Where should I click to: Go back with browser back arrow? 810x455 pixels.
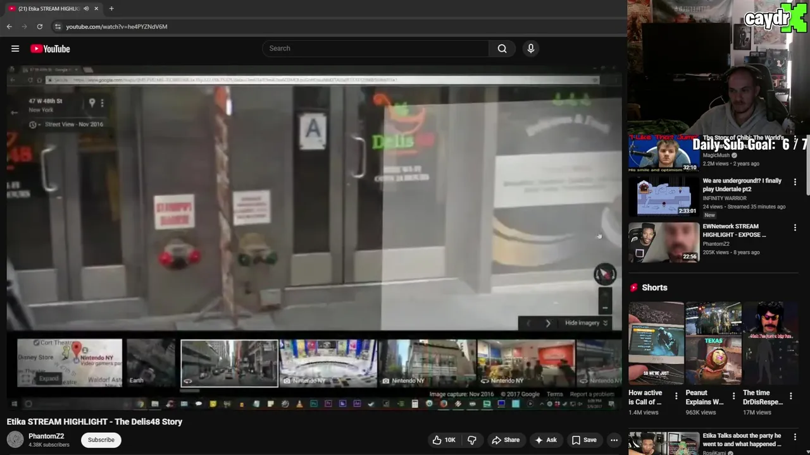[9, 27]
